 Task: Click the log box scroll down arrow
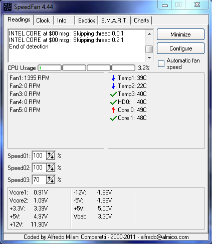click(149, 58)
